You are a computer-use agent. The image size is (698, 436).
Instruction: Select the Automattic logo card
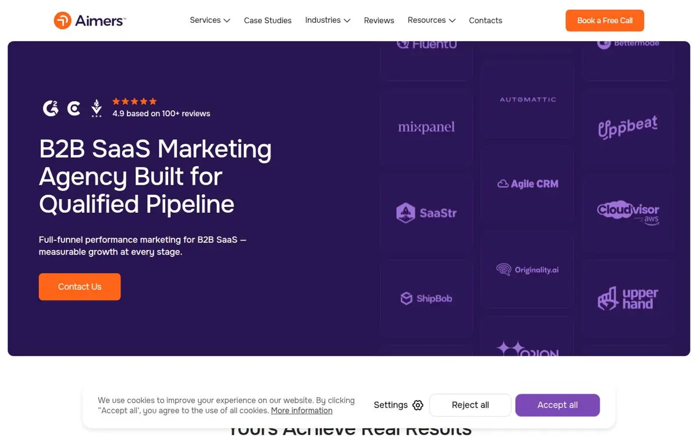pyautogui.click(x=528, y=99)
